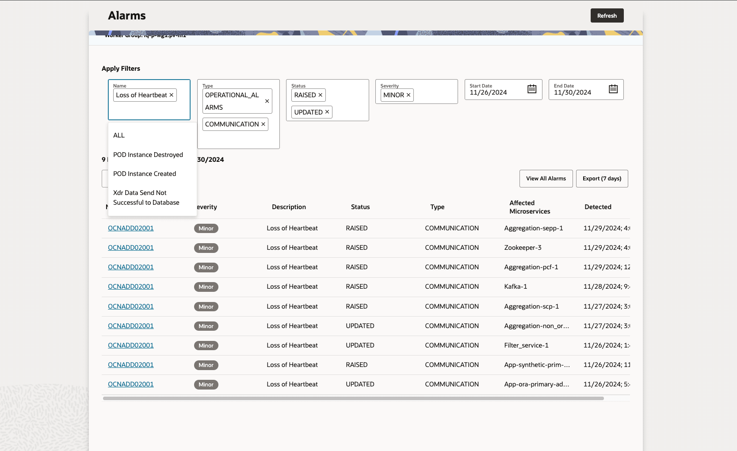Open OCNADD02001 link for Kafka-1
The height and width of the screenshot is (451, 737).
click(x=131, y=287)
